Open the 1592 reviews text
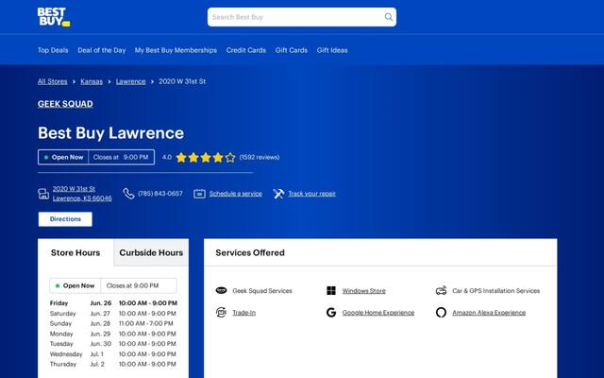Viewport: 604px width, 378px height. tap(260, 157)
